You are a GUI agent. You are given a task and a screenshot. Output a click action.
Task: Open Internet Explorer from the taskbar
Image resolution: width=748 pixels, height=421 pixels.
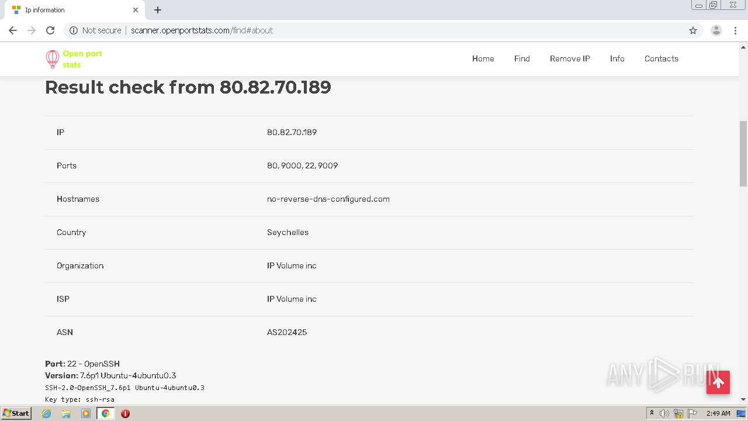tap(47, 413)
